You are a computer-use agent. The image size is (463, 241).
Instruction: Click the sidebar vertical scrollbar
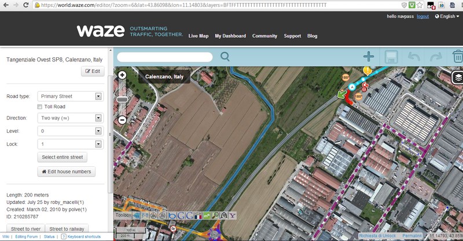pos(111,134)
